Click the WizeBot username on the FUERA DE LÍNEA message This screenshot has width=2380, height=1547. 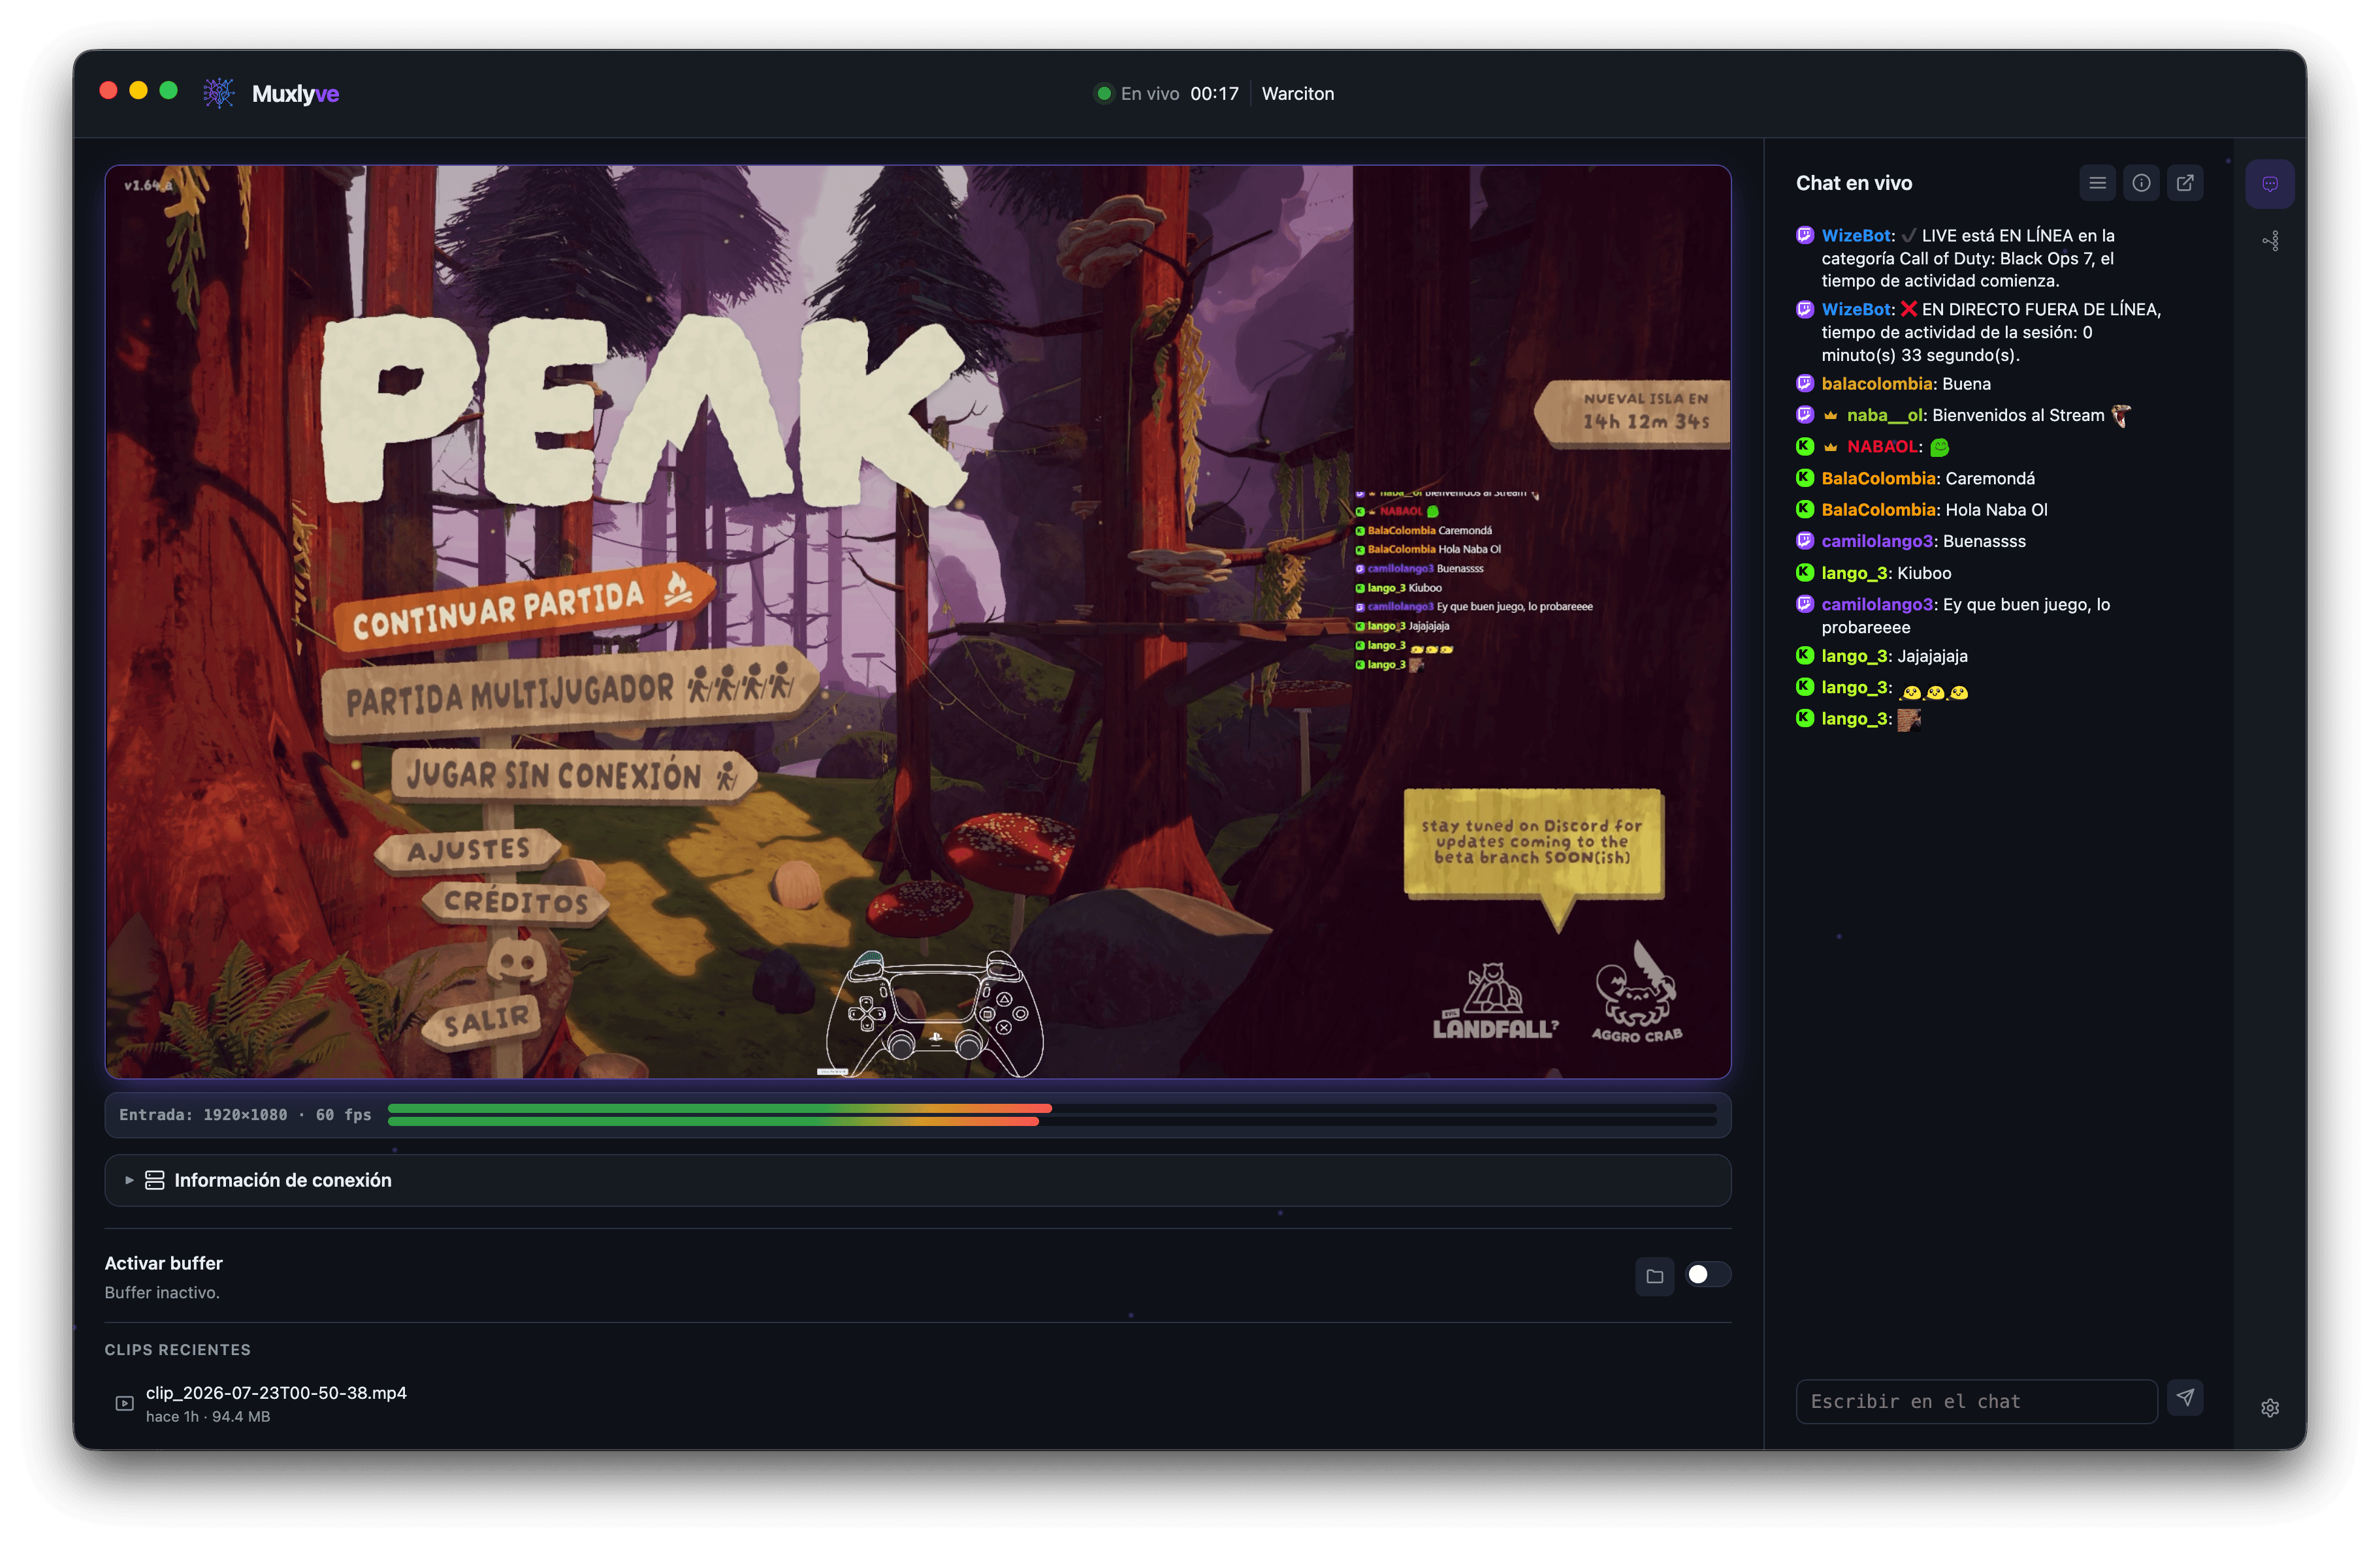[1856, 310]
